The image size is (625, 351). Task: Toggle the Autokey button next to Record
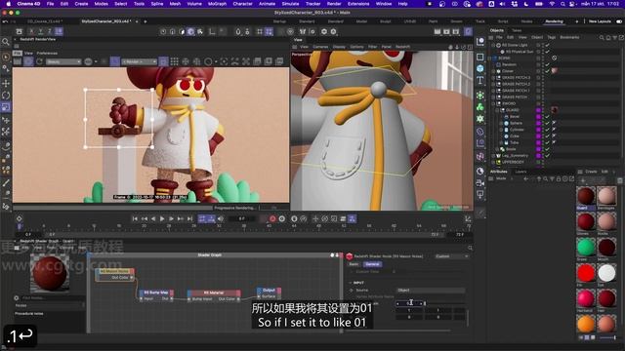point(282,218)
